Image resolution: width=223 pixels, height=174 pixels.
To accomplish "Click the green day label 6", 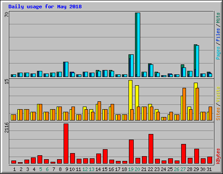I will [x=47, y=169].
